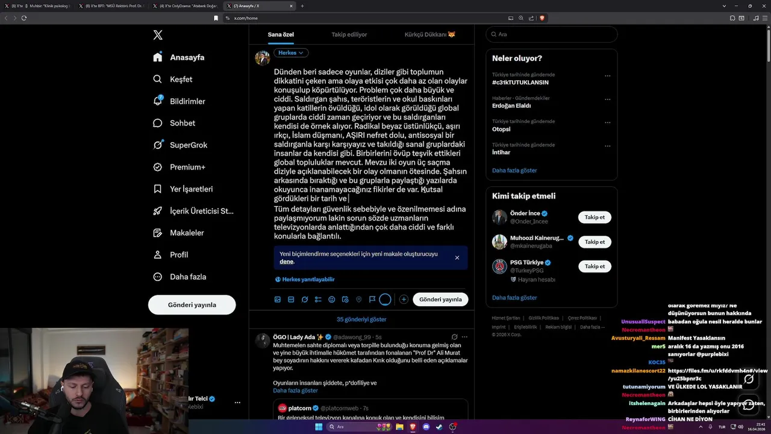Screen dimensions: 771x434
Task: Open a new browser tab
Action: (x=302, y=6)
